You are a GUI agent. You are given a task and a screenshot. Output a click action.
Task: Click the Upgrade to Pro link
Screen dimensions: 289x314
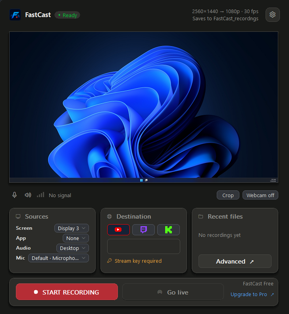click(252, 295)
